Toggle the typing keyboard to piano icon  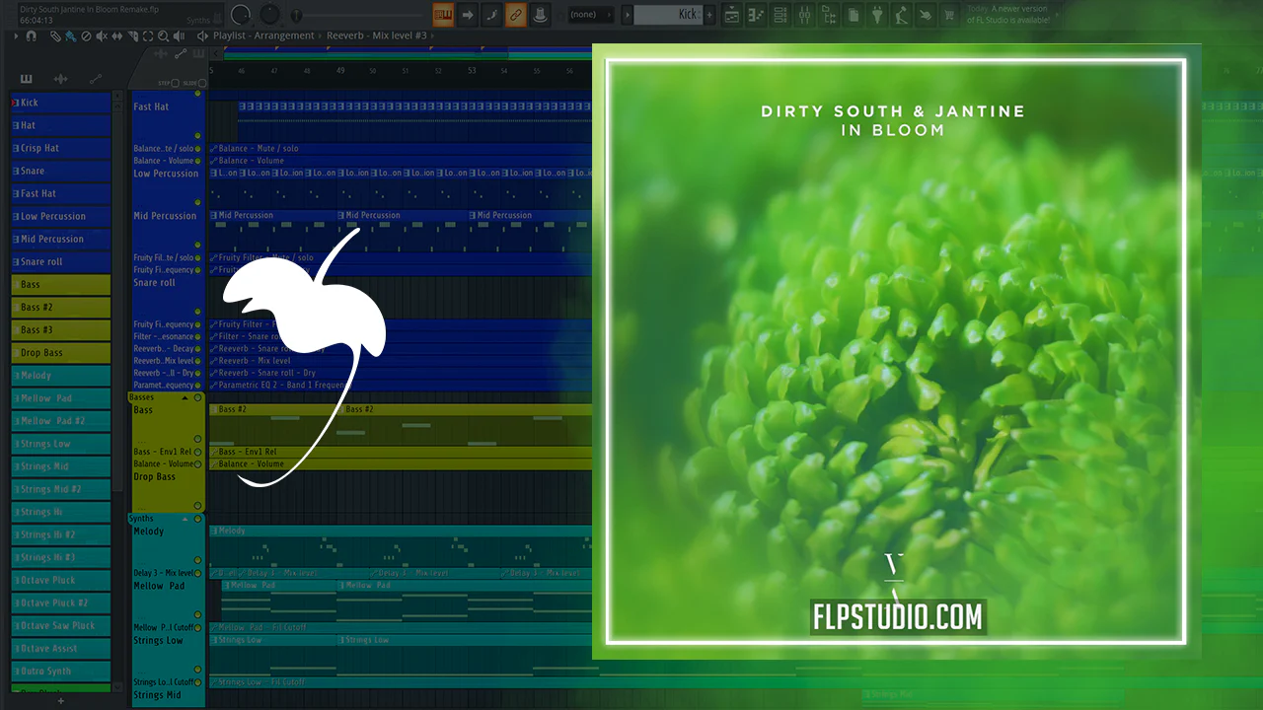click(x=443, y=15)
